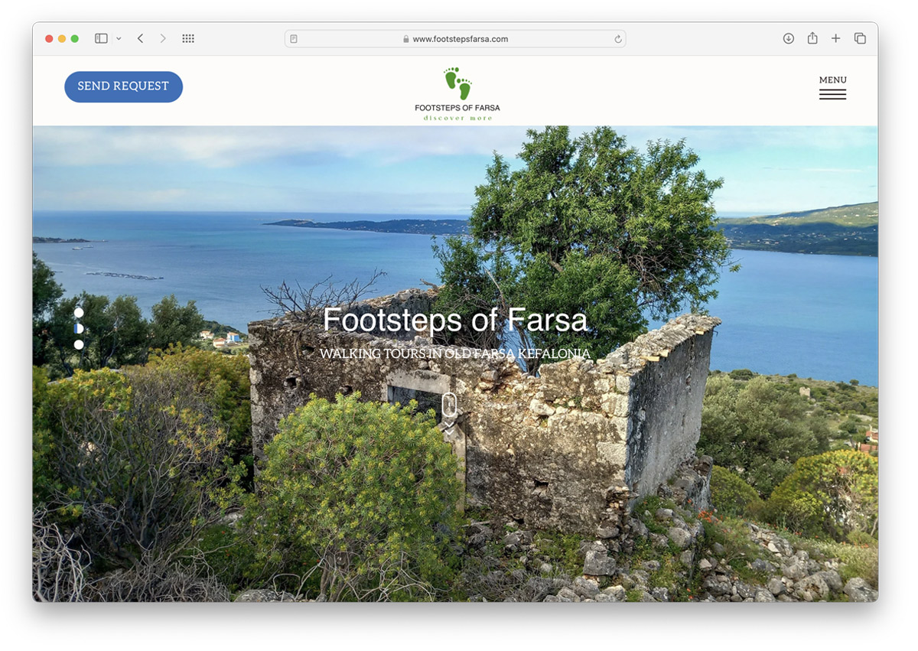Open the MENU hamburger navigation
The width and height of the screenshot is (918, 651).
click(x=832, y=88)
